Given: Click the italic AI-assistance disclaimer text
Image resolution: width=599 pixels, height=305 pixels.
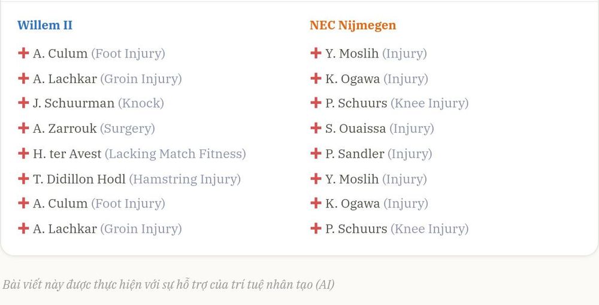Looking at the screenshot, I should coord(168,285).
